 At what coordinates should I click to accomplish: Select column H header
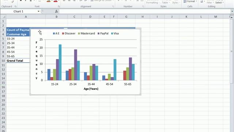143,17
